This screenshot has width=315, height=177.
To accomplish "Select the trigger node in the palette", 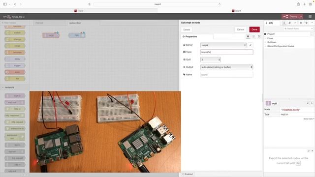I will coord(15,65).
